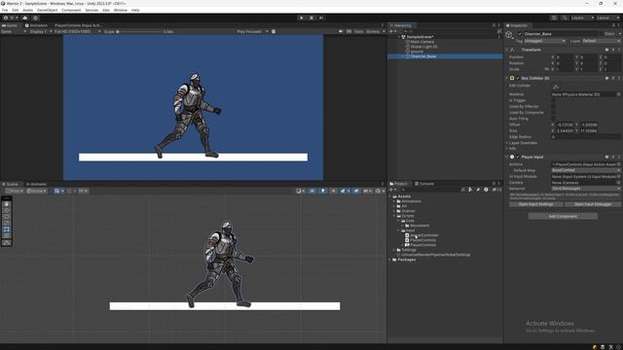Image resolution: width=623 pixels, height=350 pixels.
Task: Open the Default Map dropdown
Action: click(586, 170)
